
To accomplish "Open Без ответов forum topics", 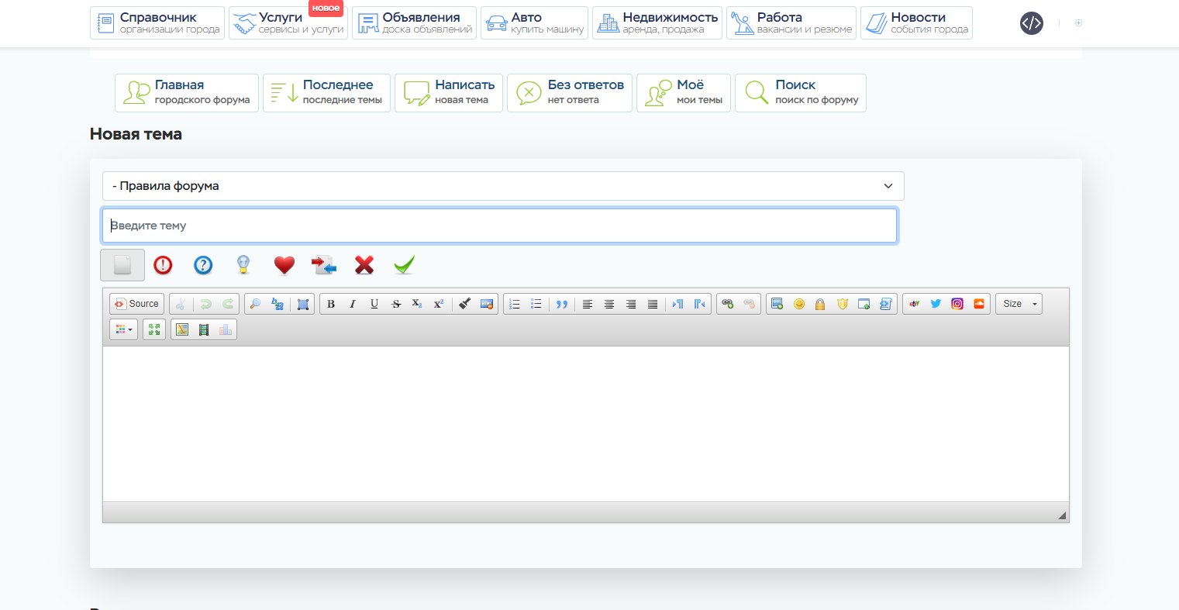I will click(570, 93).
